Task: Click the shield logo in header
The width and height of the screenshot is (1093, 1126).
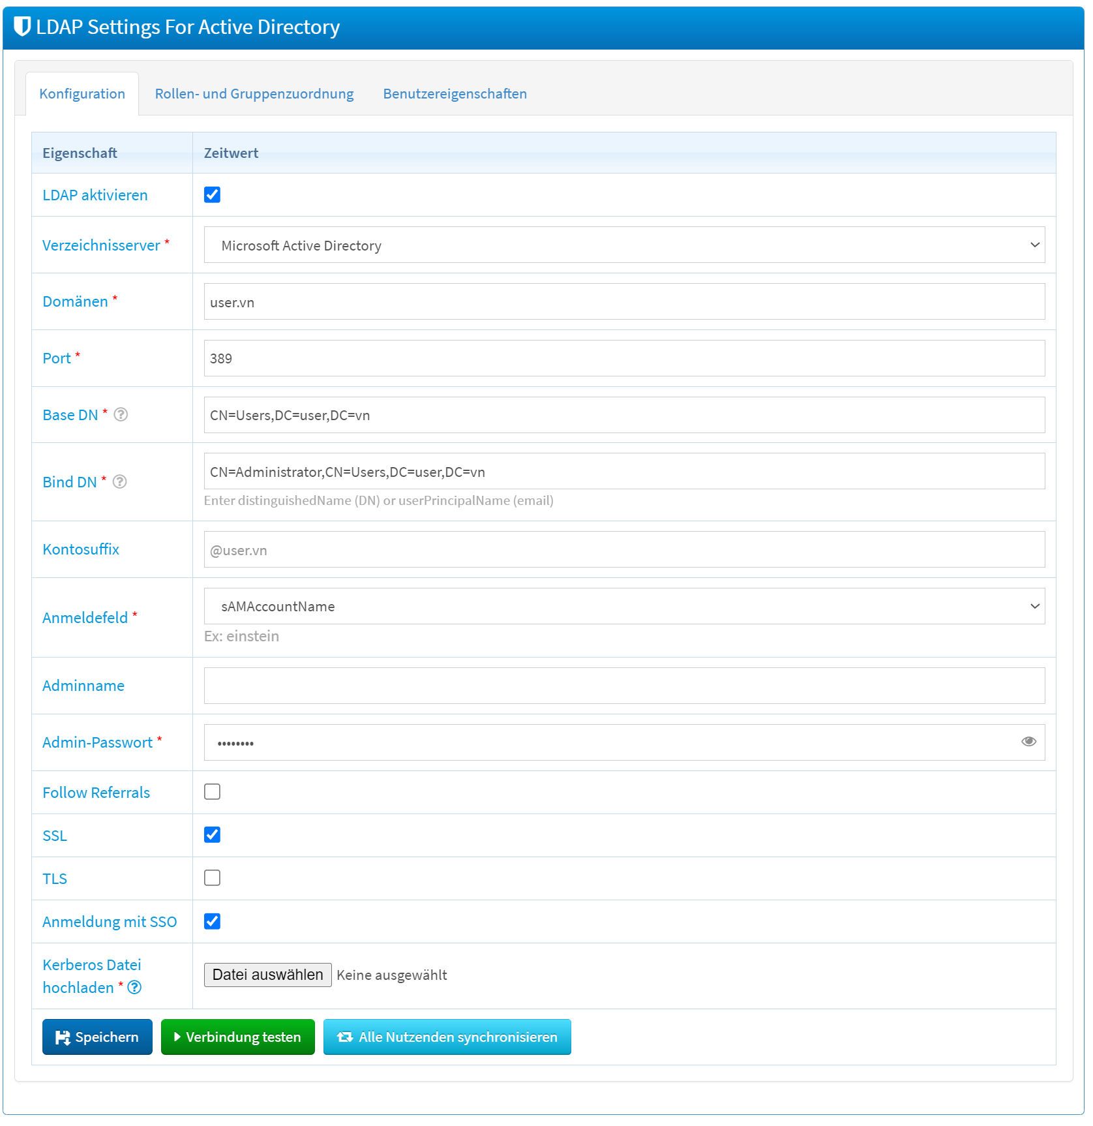Action: 22,27
